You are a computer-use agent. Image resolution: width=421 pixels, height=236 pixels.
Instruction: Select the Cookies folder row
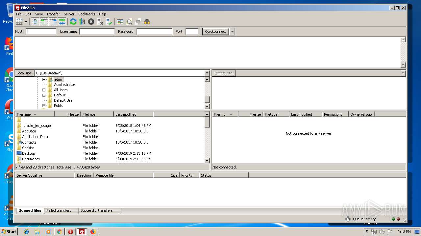(110, 148)
